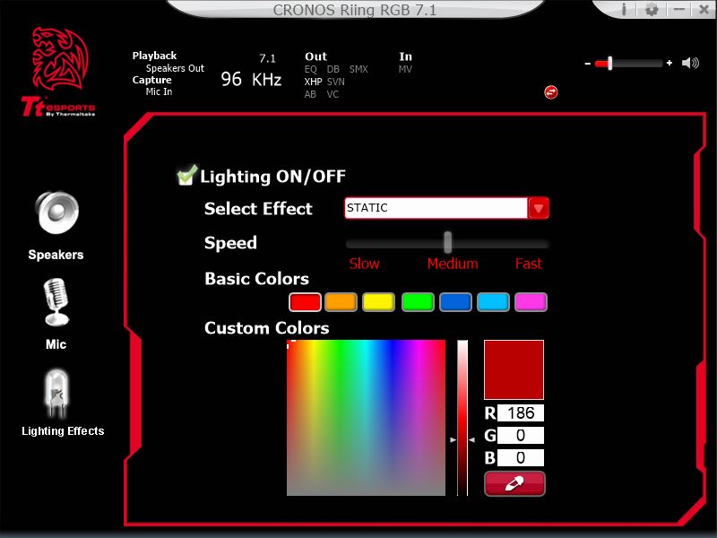Select the dark blue basic color swatch

[455, 302]
